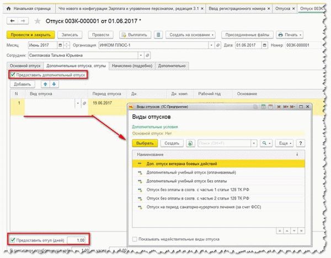Open calendar for Дата field
Viewport: 331px width, 258px height.
265,45
